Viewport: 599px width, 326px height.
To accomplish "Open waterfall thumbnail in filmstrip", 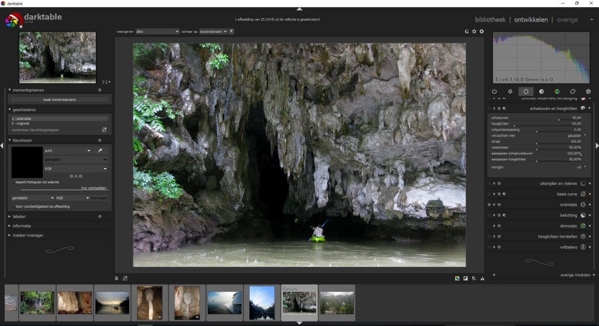I will [37, 303].
